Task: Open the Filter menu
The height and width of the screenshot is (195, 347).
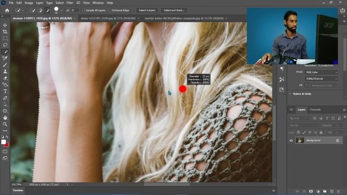Action: pyautogui.click(x=70, y=3)
